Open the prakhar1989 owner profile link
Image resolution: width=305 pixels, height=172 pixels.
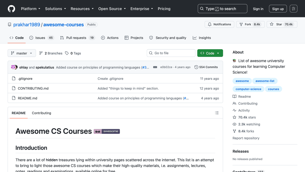(x=27, y=25)
